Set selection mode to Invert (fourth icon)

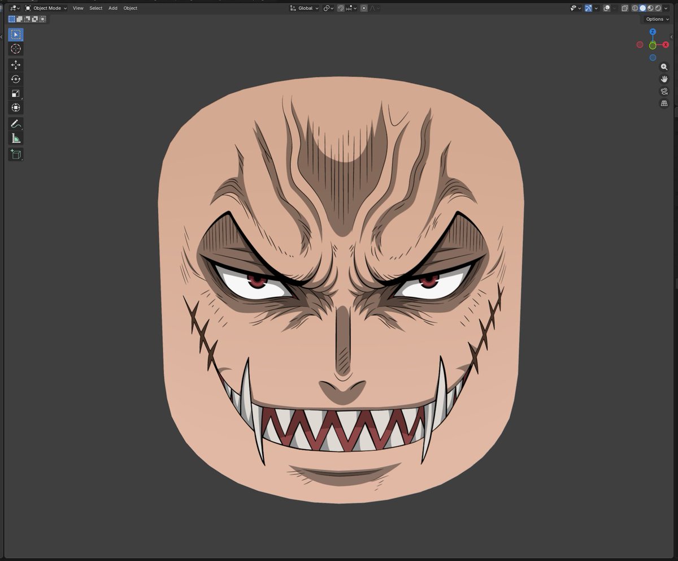pyautogui.click(x=34, y=19)
